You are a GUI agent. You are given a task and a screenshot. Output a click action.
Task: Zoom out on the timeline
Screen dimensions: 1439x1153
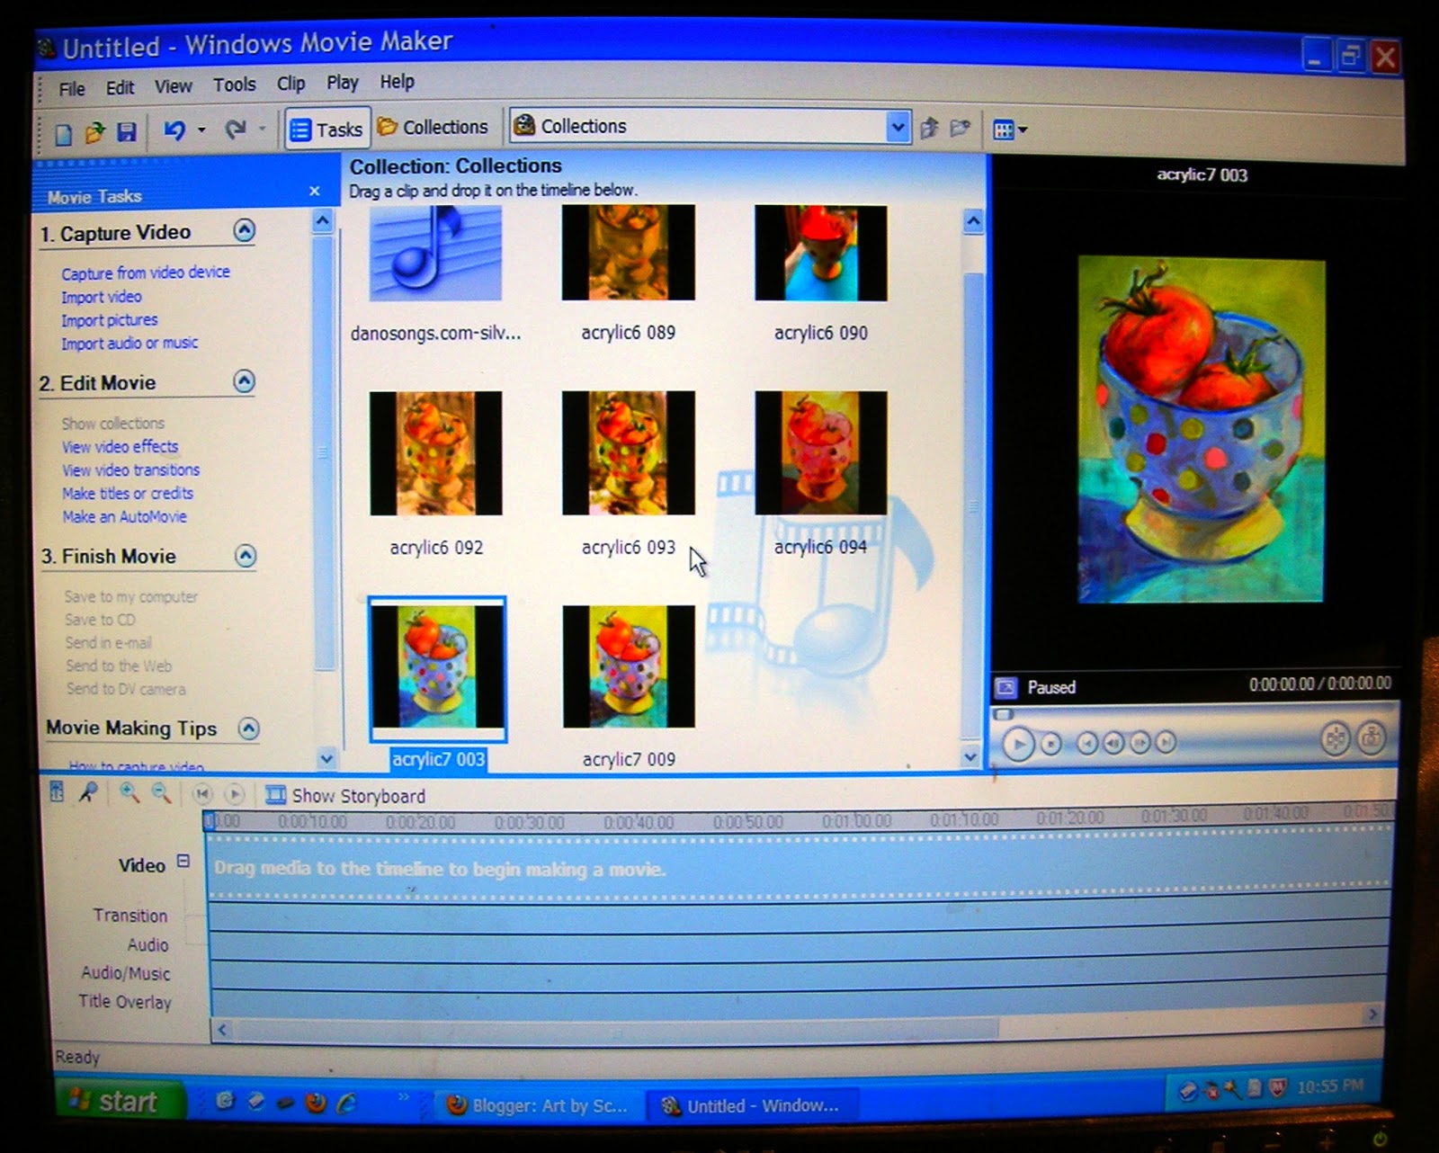click(162, 792)
